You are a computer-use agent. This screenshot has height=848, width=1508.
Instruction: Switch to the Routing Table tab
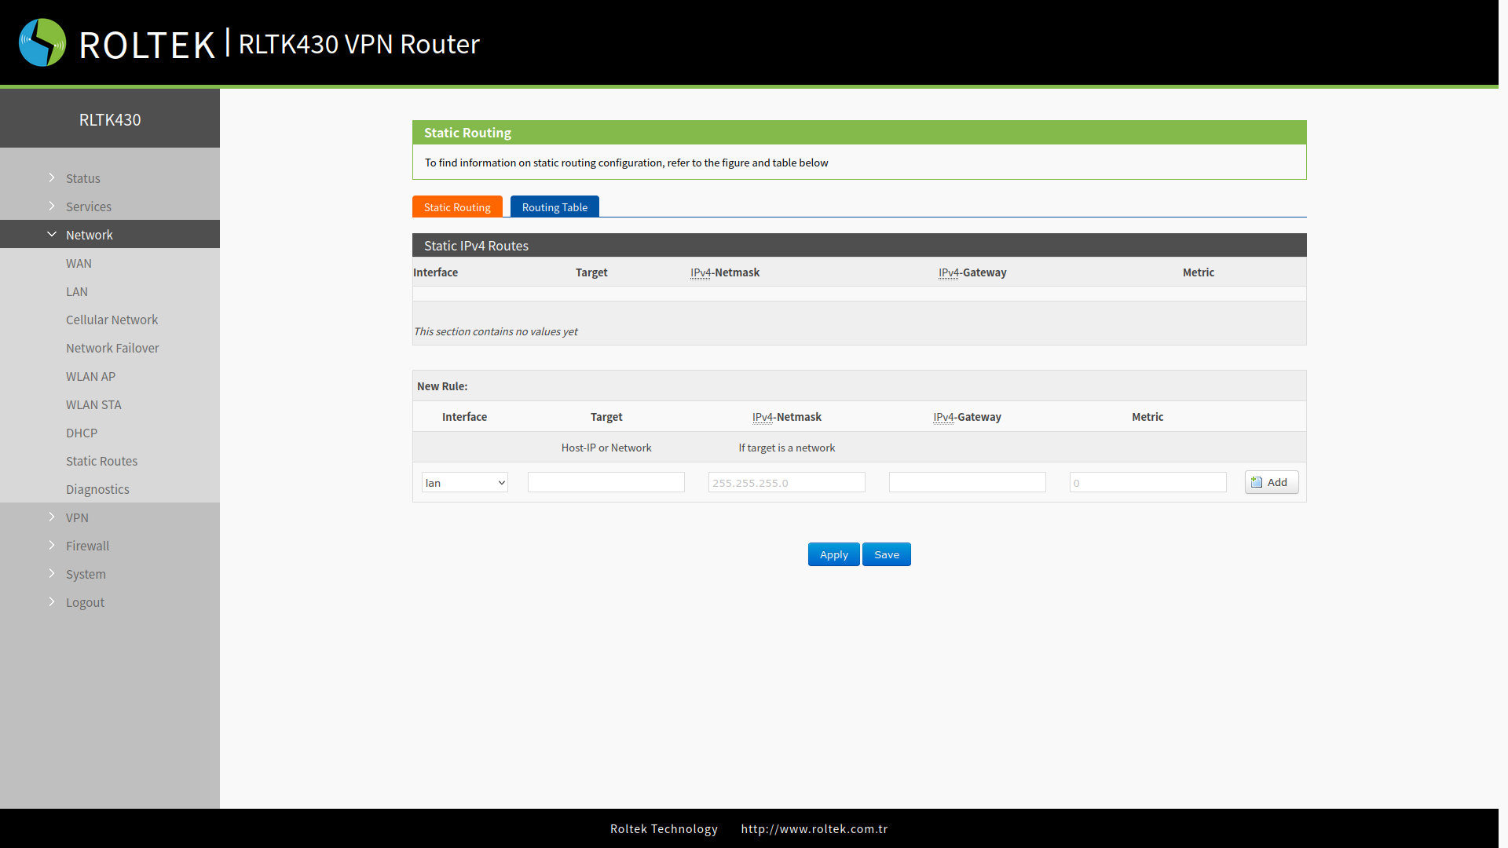[x=555, y=207]
